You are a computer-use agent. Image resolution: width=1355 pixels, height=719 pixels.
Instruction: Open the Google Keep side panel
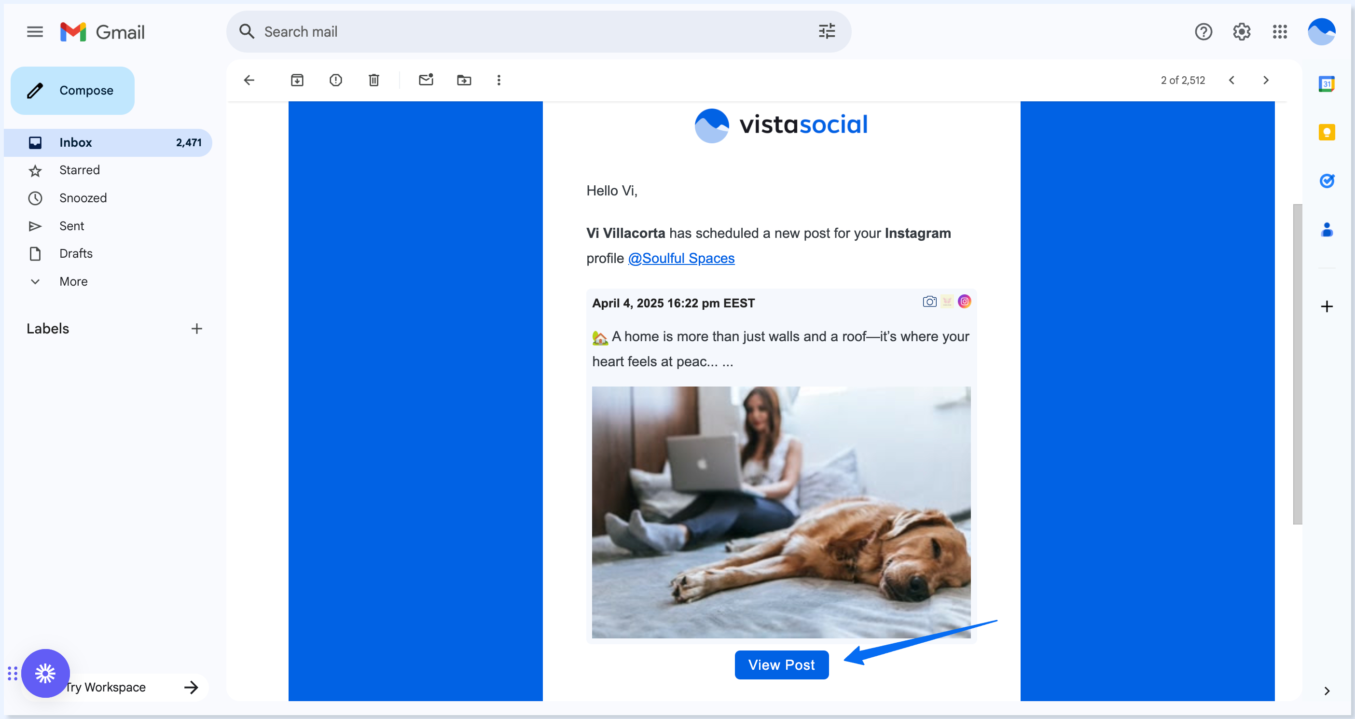[x=1327, y=132]
